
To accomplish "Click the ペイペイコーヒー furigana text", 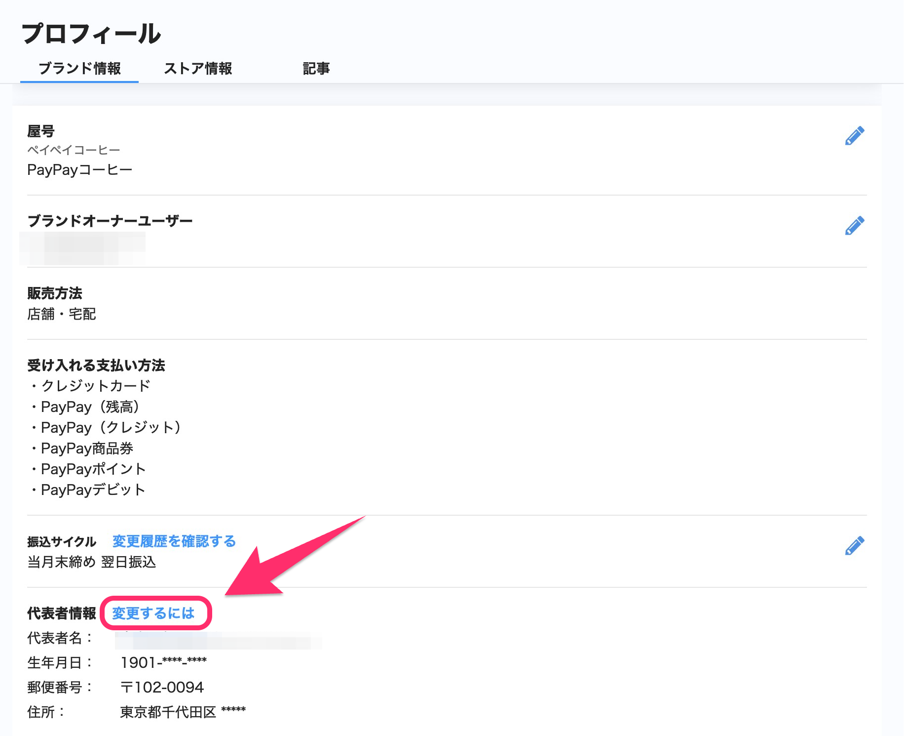I will [x=74, y=150].
